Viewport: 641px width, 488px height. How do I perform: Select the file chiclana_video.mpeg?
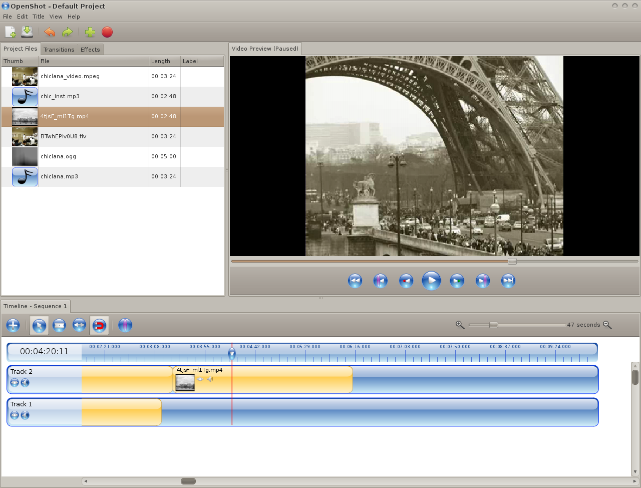point(113,77)
